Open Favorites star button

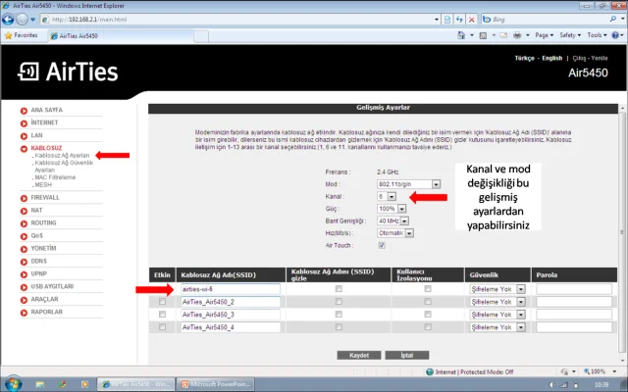(21, 35)
